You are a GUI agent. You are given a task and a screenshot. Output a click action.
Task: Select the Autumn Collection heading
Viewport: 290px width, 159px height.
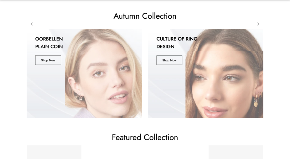click(145, 16)
